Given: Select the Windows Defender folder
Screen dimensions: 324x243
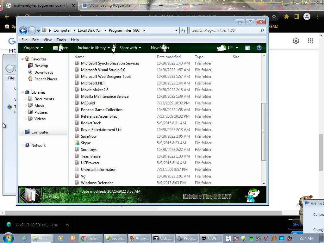Looking at the screenshot, I should (97, 183).
